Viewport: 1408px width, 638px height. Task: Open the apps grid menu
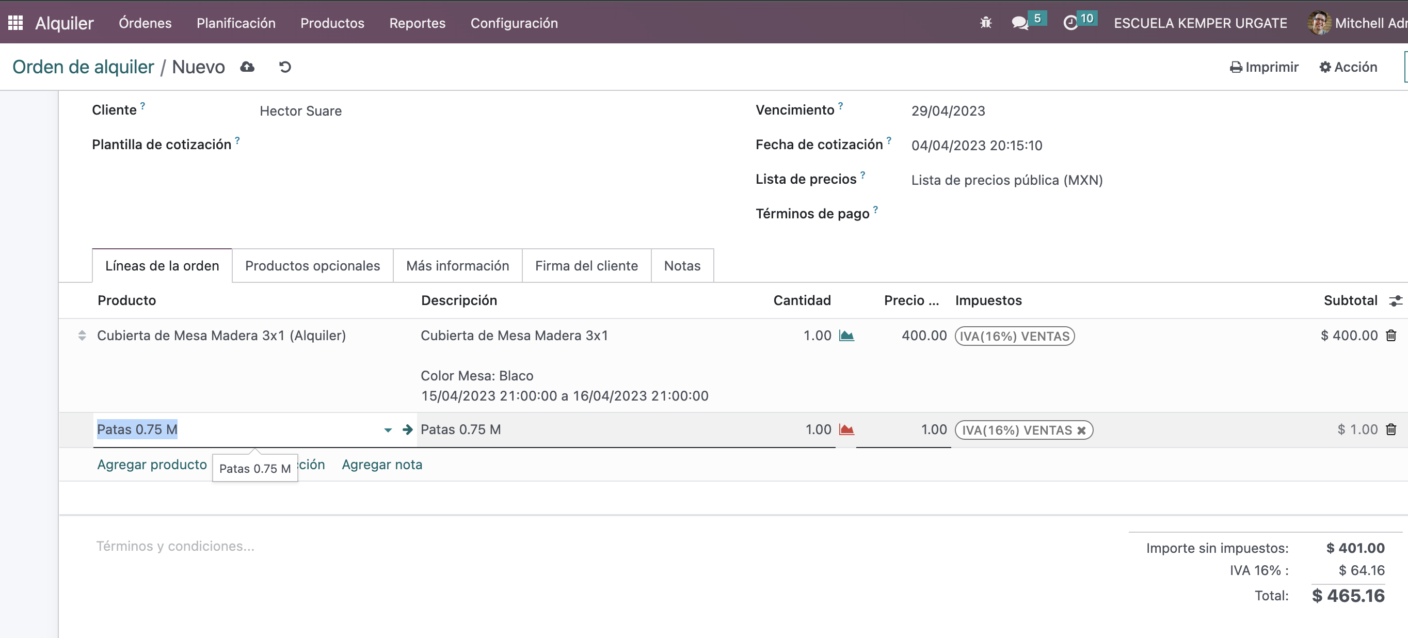pos(15,22)
